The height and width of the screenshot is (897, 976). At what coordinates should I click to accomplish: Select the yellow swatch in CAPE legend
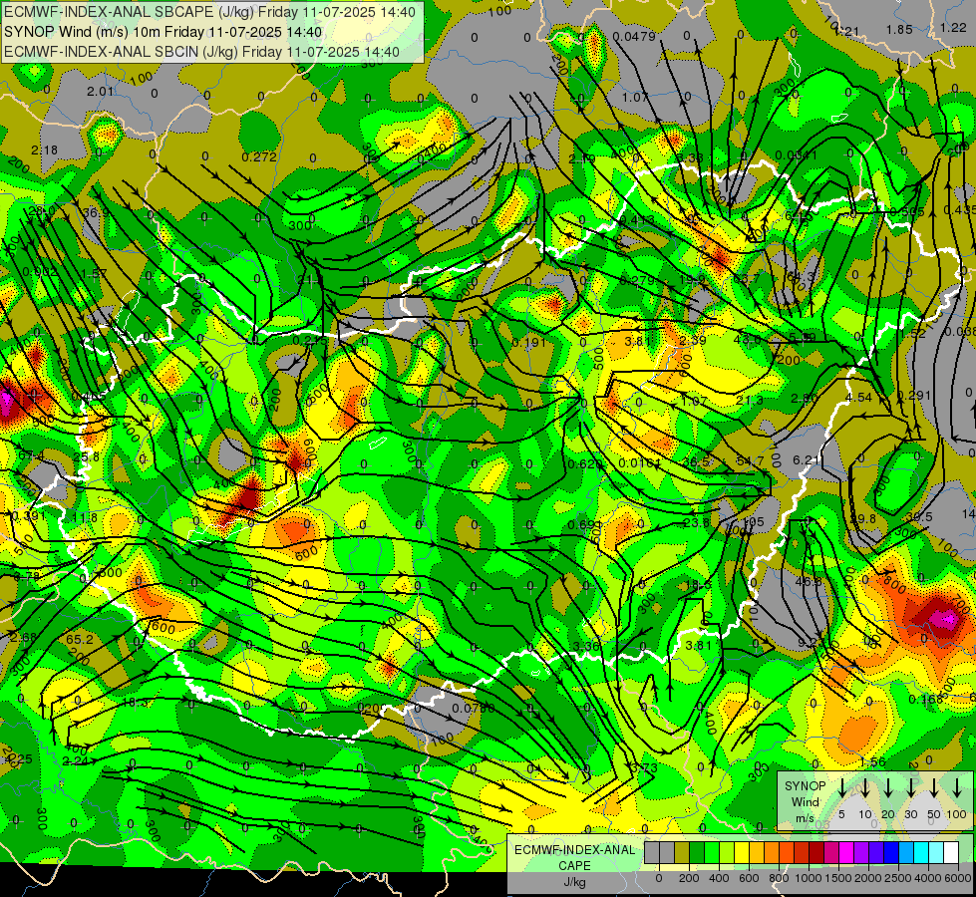pos(742,852)
